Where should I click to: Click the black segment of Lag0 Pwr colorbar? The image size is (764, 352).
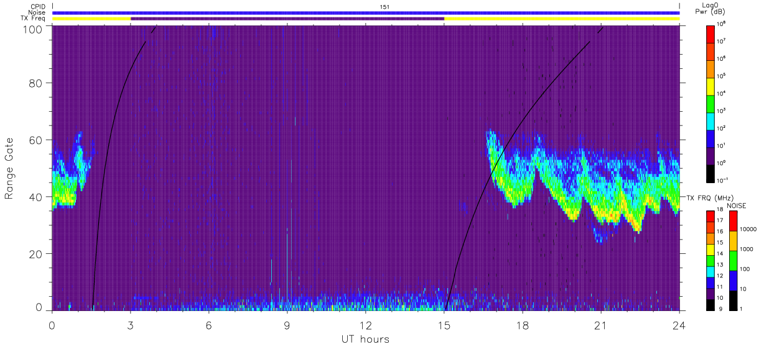pyautogui.click(x=710, y=173)
